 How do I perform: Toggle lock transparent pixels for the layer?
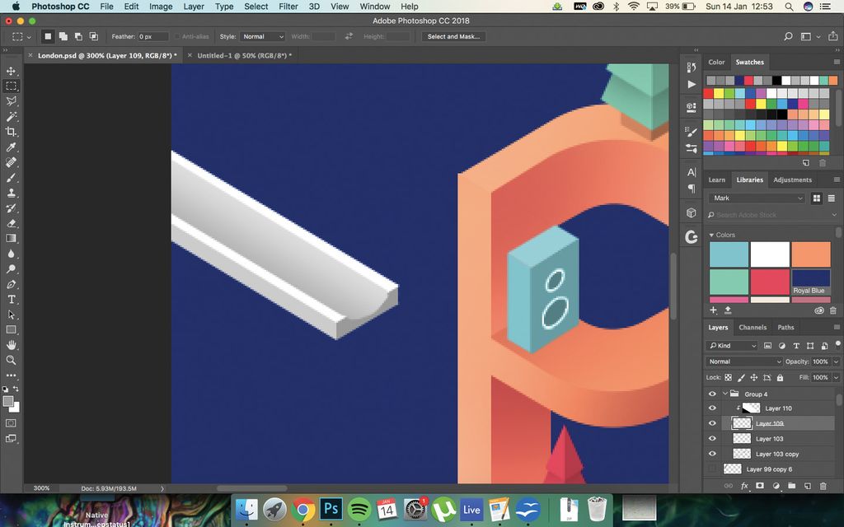[727, 376]
